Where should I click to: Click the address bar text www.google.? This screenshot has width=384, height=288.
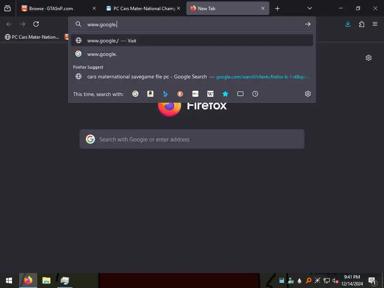[x=102, y=24]
